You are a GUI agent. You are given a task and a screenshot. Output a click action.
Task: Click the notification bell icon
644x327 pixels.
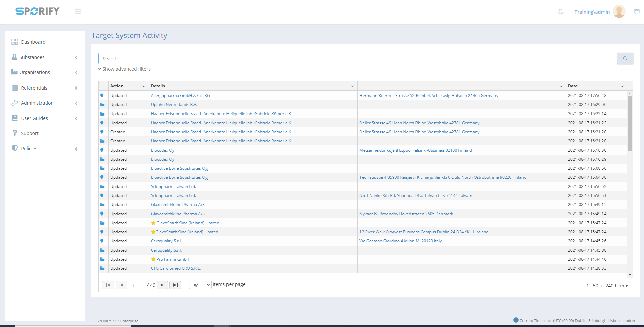560,12
